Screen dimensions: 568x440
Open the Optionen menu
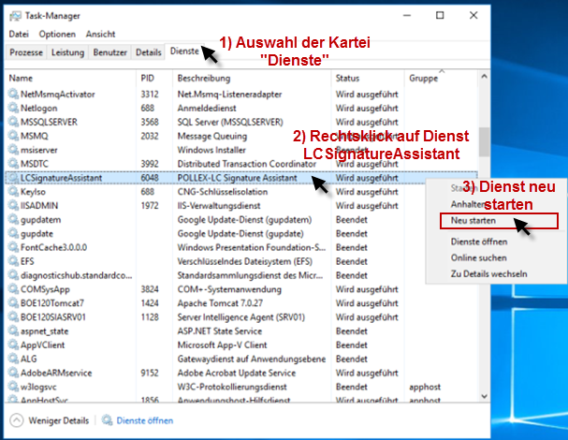click(57, 35)
